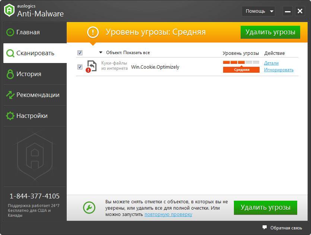Click the bottom Удалить угрозы button

click(266, 208)
